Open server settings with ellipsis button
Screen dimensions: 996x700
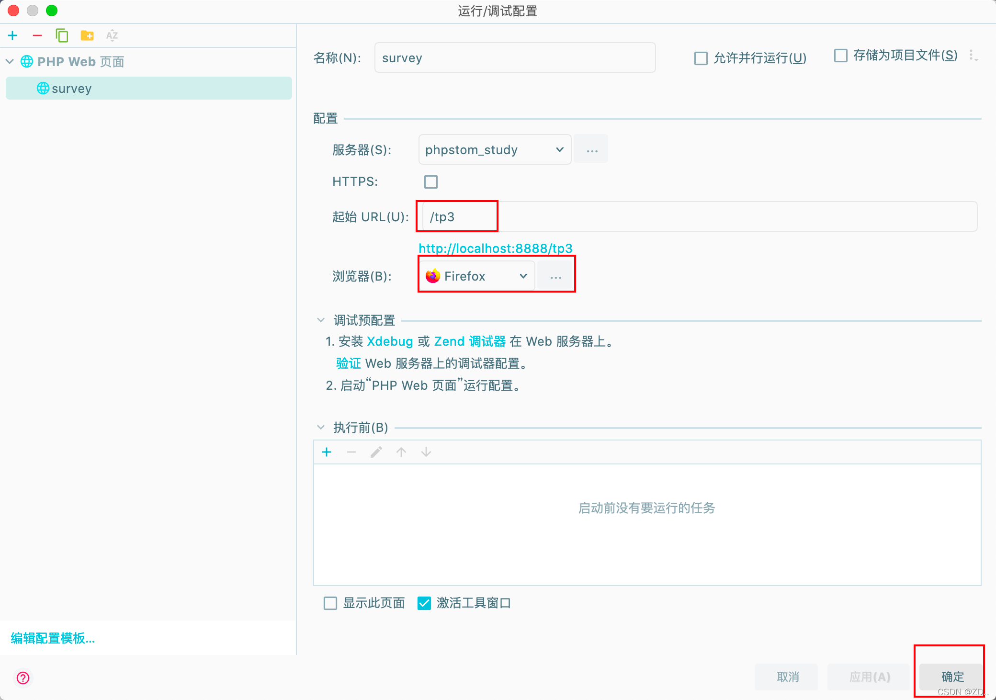(x=592, y=150)
